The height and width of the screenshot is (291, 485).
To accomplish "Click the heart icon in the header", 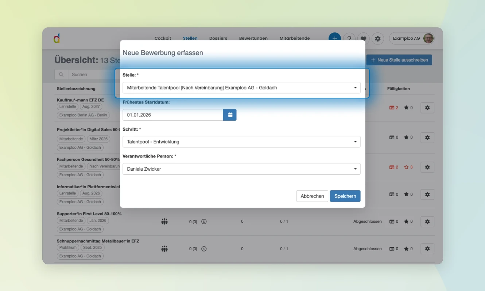I will [364, 38].
